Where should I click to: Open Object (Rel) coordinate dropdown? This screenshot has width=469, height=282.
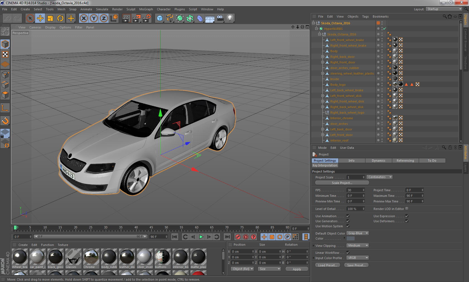(242, 269)
